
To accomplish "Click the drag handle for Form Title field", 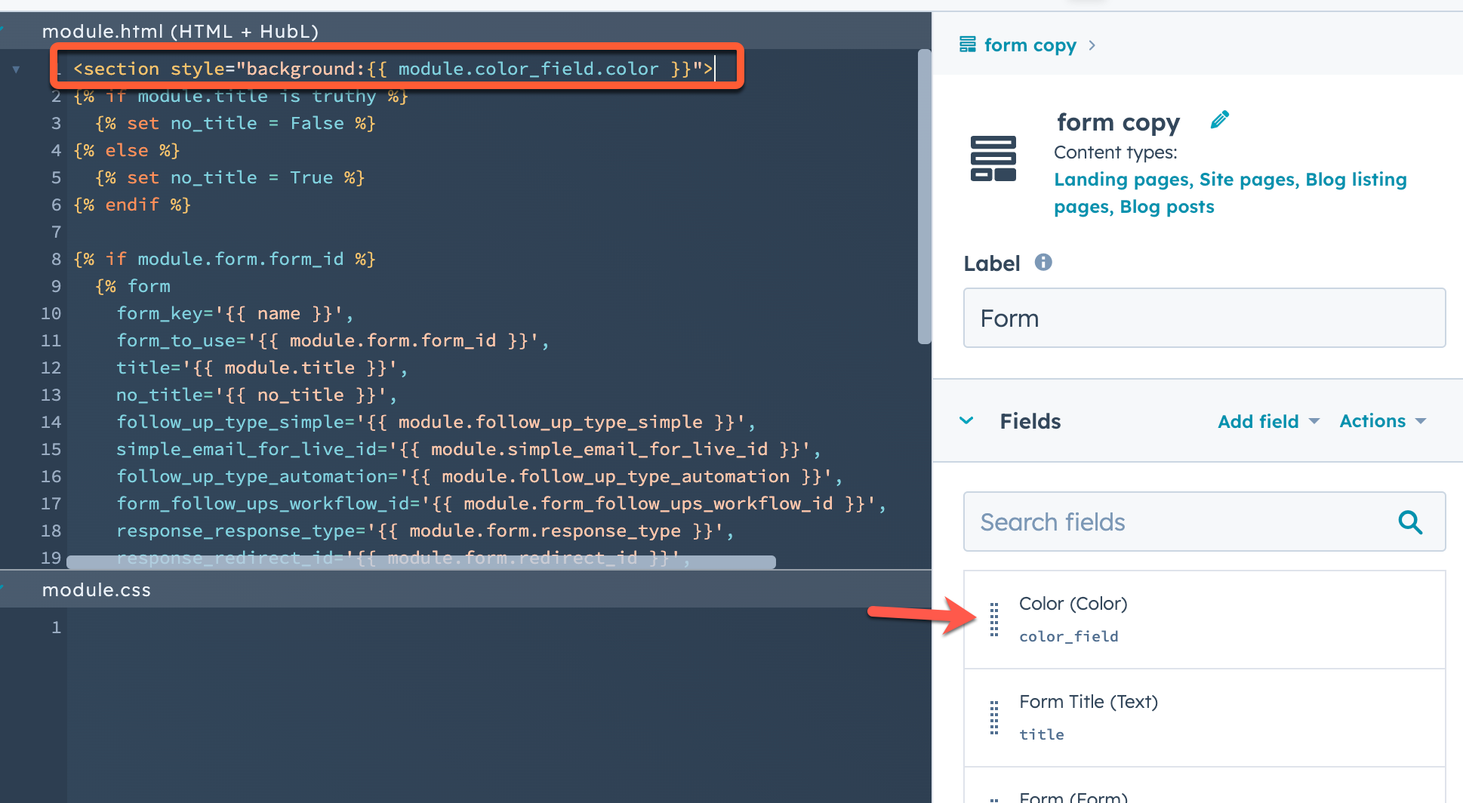I will (994, 718).
